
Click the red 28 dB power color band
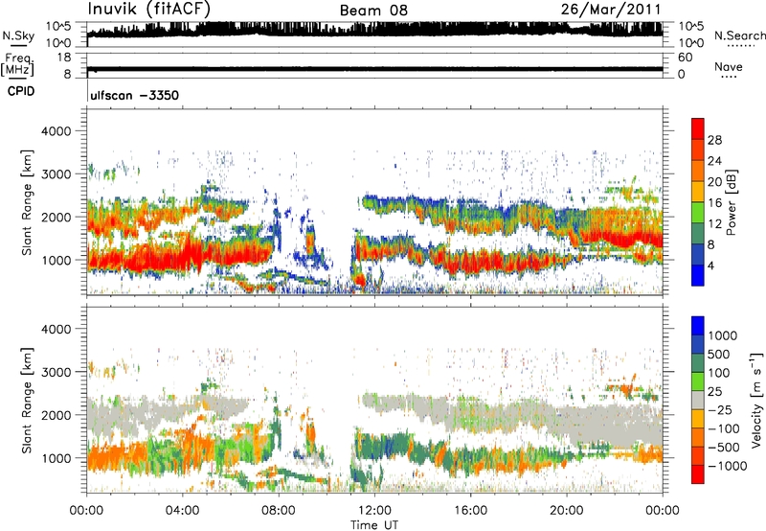(x=698, y=128)
